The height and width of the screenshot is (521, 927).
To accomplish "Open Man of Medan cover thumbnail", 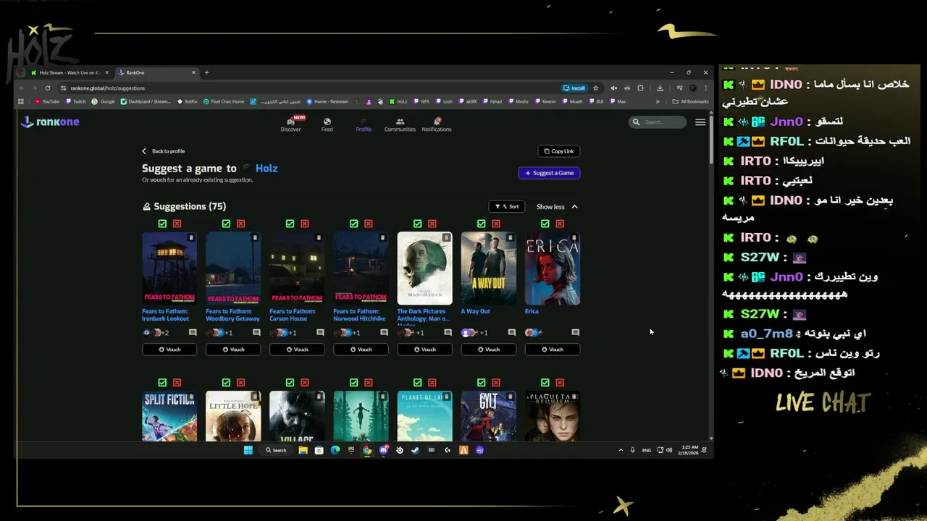I will tap(424, 268).
